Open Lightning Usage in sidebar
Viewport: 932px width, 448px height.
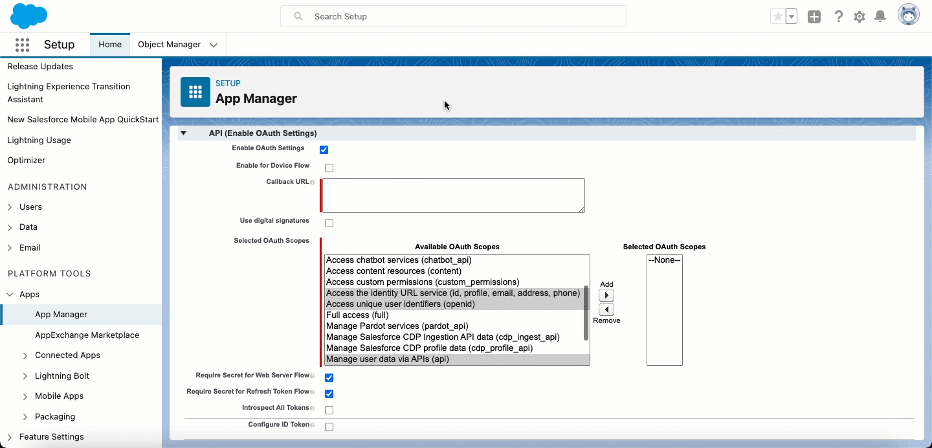(39, 140)
